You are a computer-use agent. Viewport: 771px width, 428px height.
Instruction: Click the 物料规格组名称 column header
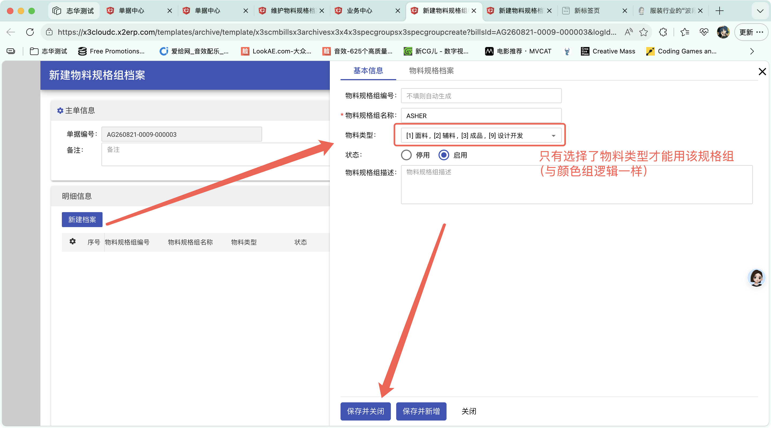(190, 242)
